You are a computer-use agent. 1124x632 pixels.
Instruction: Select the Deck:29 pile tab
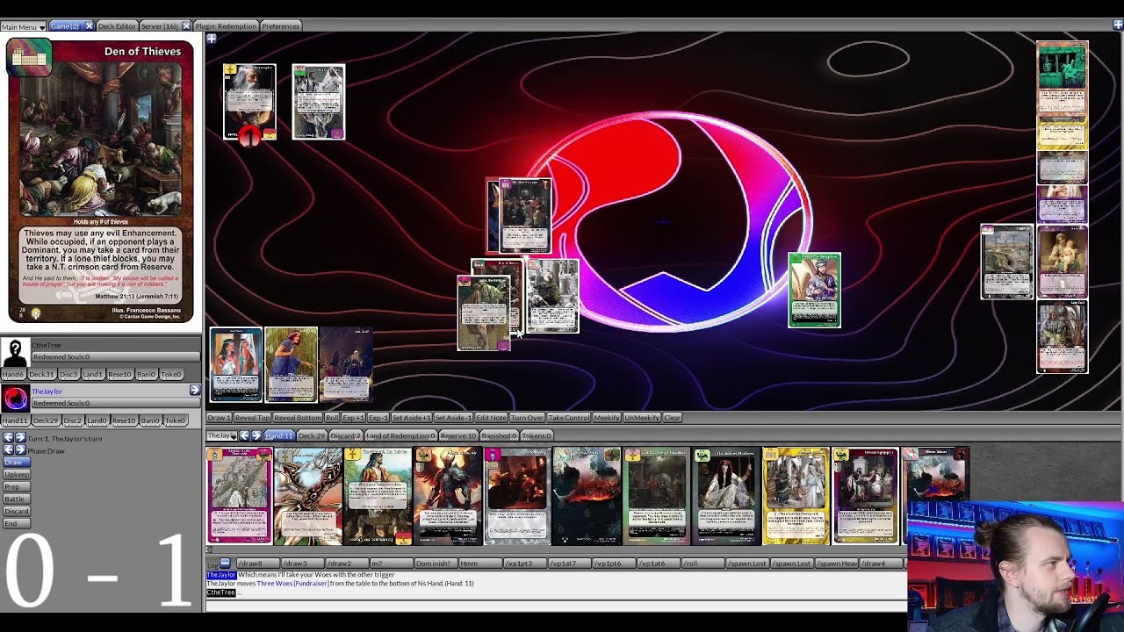(x=312, y=436)
